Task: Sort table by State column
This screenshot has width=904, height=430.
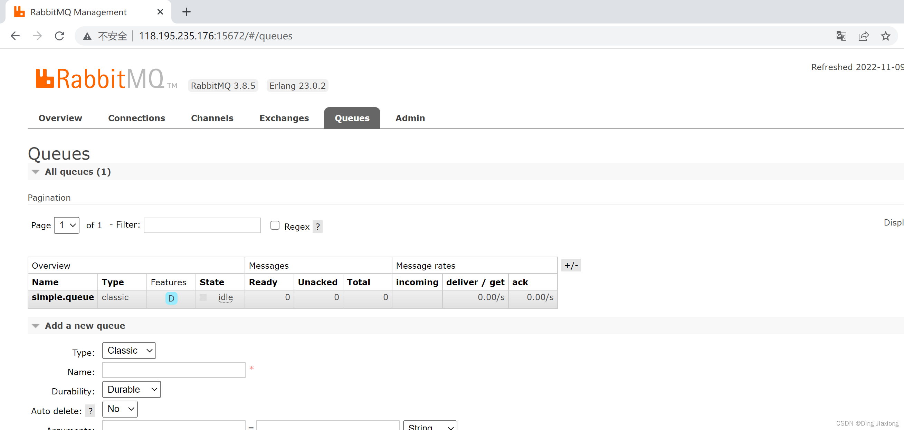Action: (x=212, y=282)
